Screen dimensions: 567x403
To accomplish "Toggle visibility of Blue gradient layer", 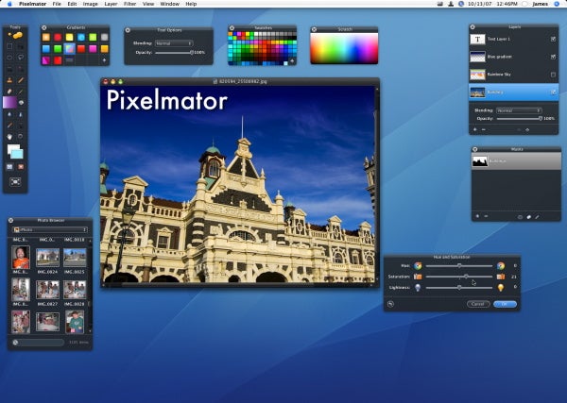I will coord(553,57).
